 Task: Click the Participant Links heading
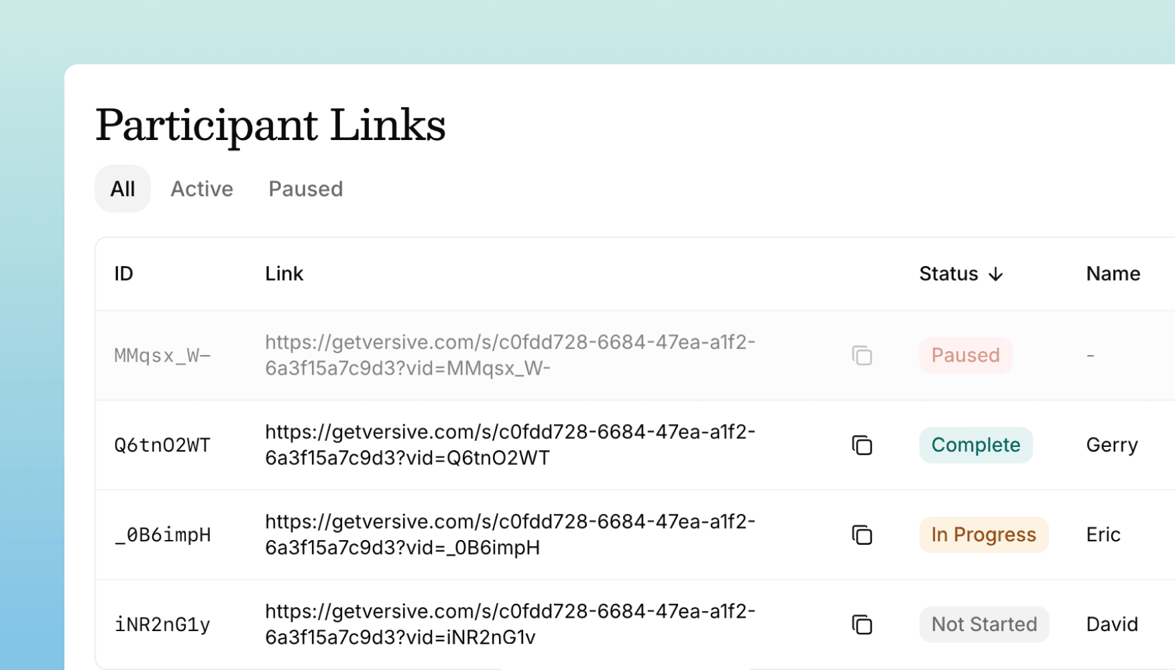click(270, 125)
